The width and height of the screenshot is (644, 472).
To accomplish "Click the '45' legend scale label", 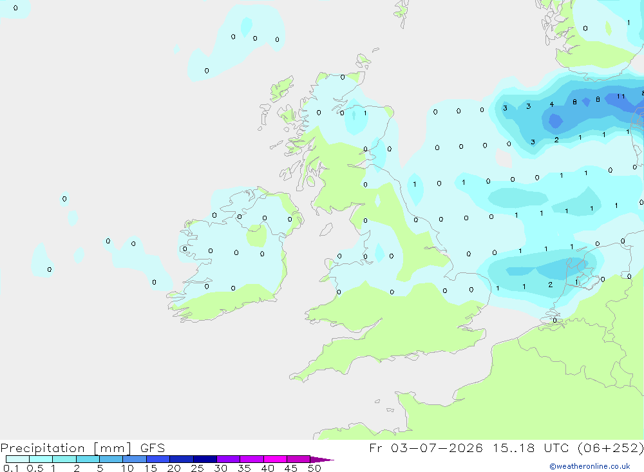I will pyautogui.click(x=291, y=468).
